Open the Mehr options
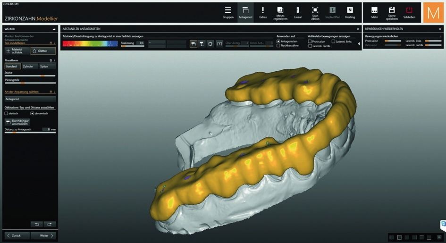This screenshot has height=243, width=446. [374, 13]
